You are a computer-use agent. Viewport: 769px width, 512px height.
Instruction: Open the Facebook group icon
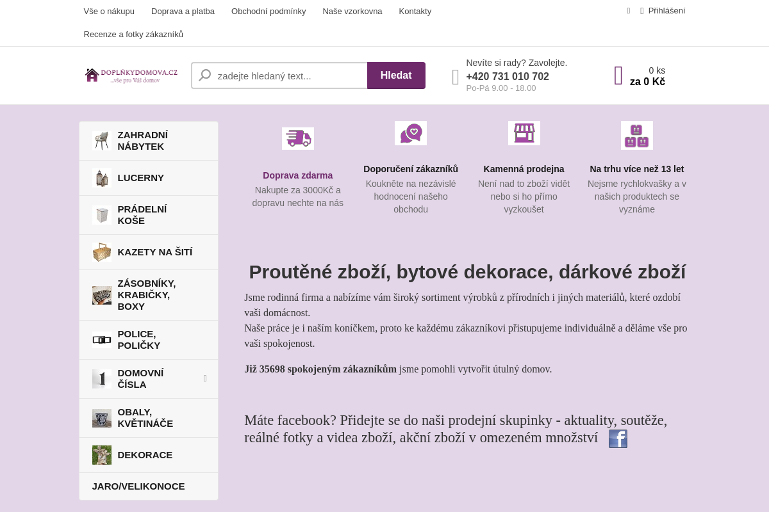[x=618, y=438]
